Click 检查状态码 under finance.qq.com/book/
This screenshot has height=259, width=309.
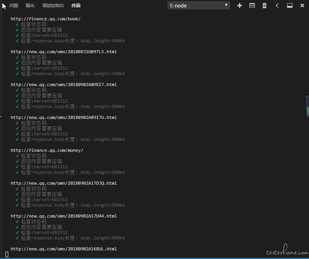pos(34,24)
